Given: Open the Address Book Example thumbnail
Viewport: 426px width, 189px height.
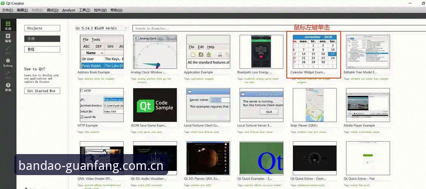Looking at the screenshot, I should click(x=102, y=52).
